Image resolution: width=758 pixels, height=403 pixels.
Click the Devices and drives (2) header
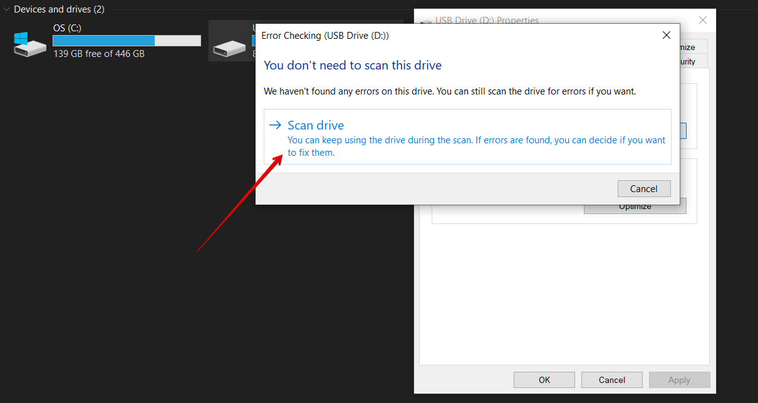click(59, 9)
